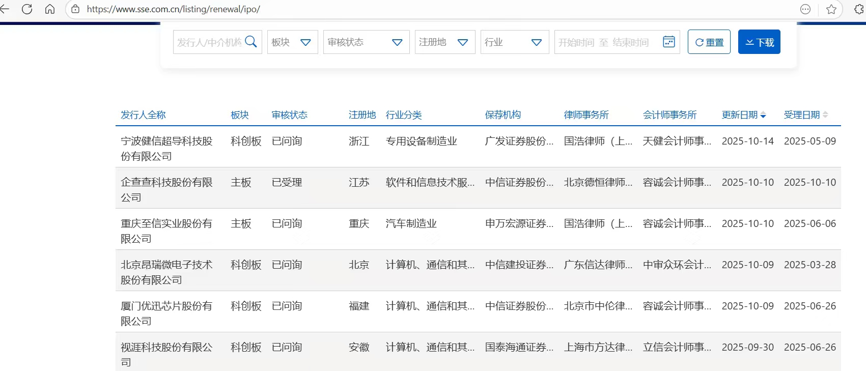Open 企查查科技股份有限公司 entry
The width and height of the screenshot is (866, 371).
click(x=166, y=190)
